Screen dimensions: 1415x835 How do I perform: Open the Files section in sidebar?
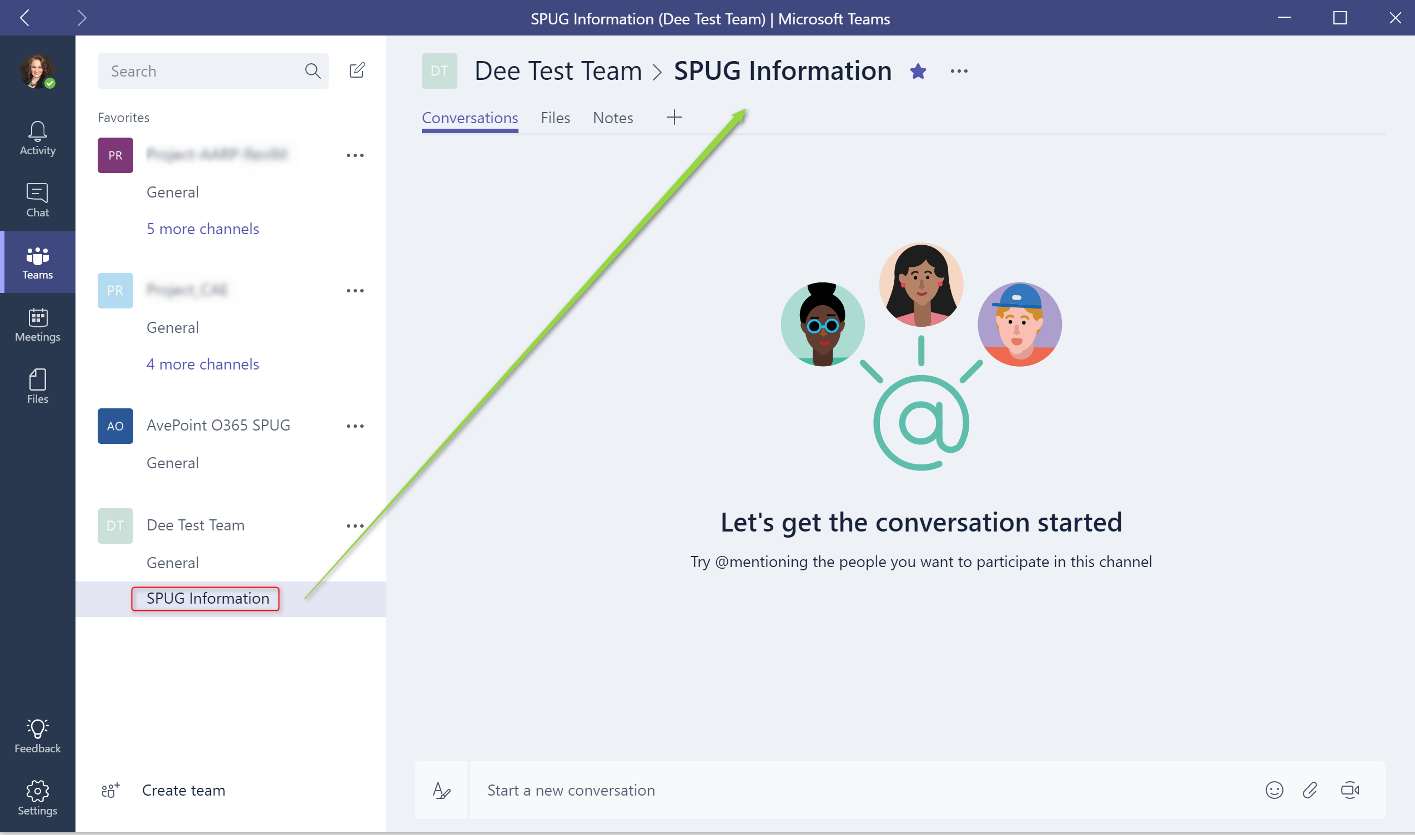pyautogui.click(x=37, y=387)
